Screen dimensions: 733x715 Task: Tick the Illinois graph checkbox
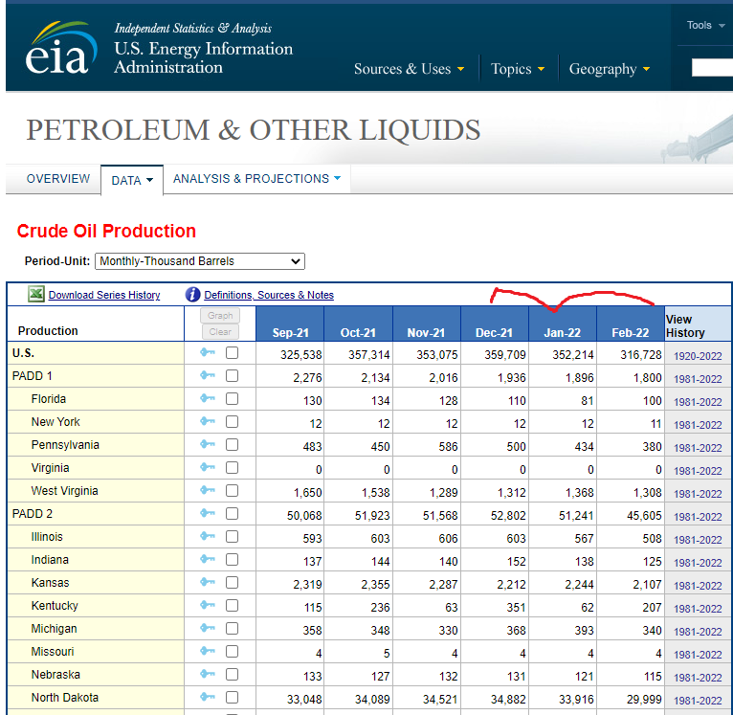click(232, 536)
